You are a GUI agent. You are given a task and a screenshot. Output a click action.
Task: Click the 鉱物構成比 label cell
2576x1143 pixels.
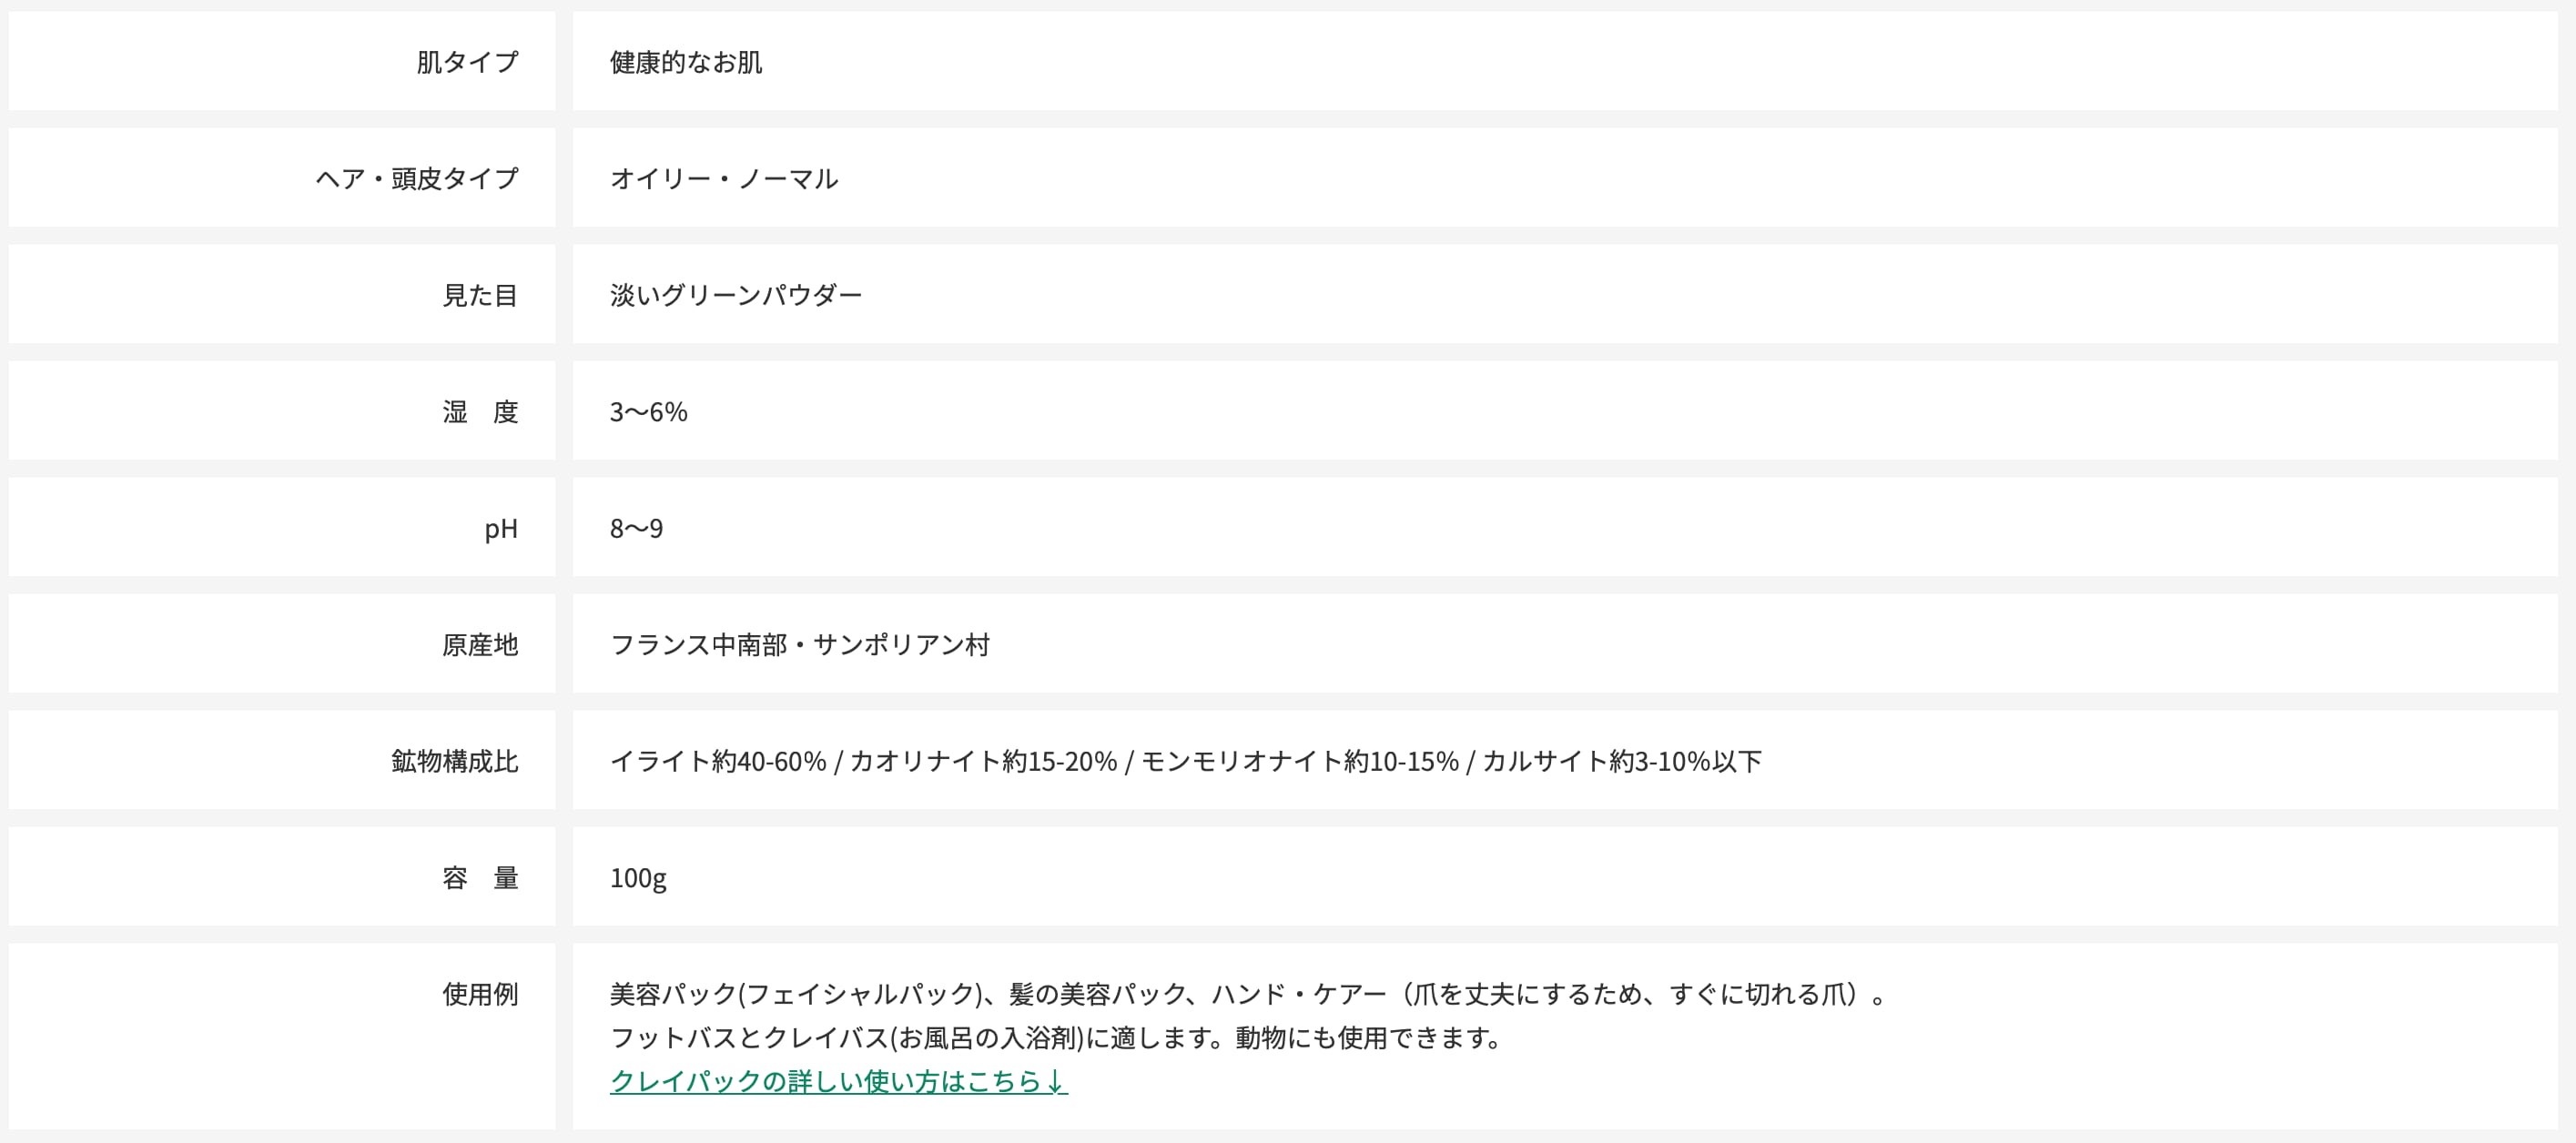(455, 761)
